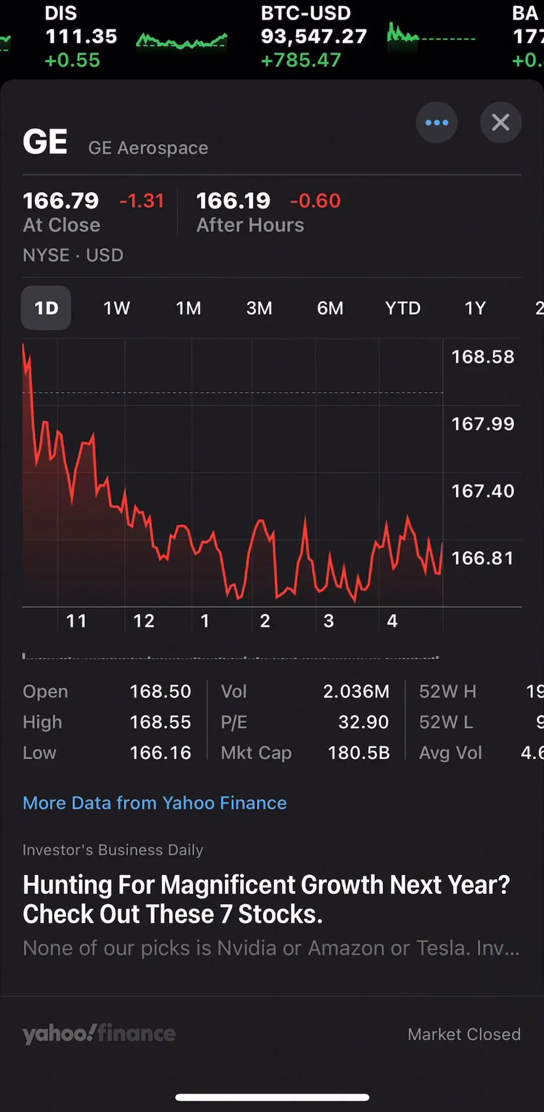Tap the volume bar strip below chart
The height and width of the screenshot is (1112, 544).
(231, 656)
